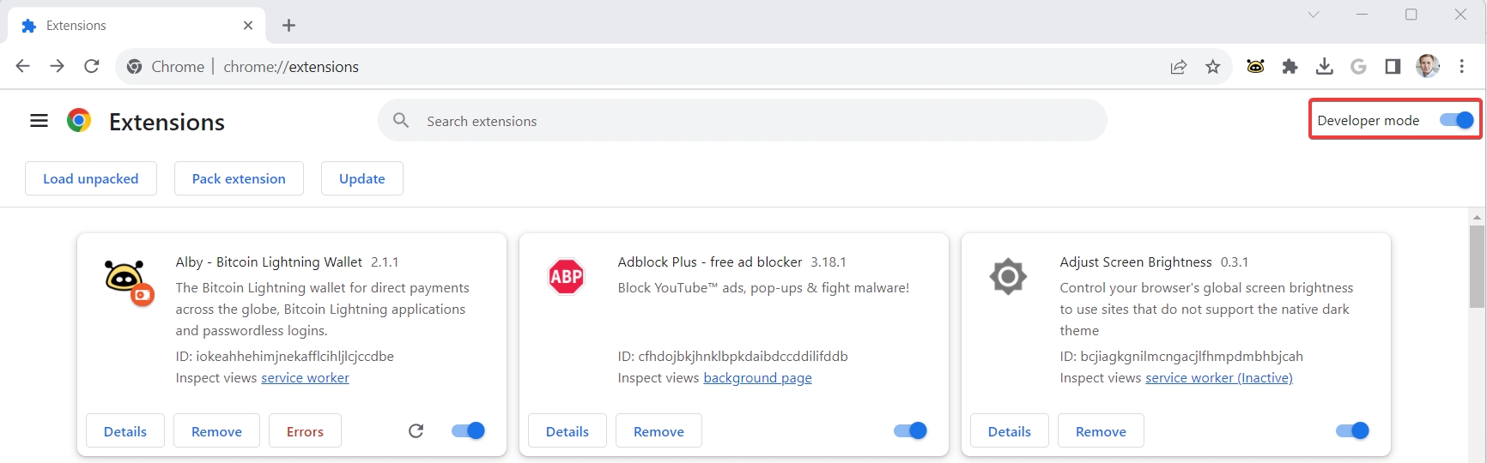The height and width of the screenshot is (463, 1487).
Task: Open the Adblock Plus background page link
Action: tap(757, 378)
